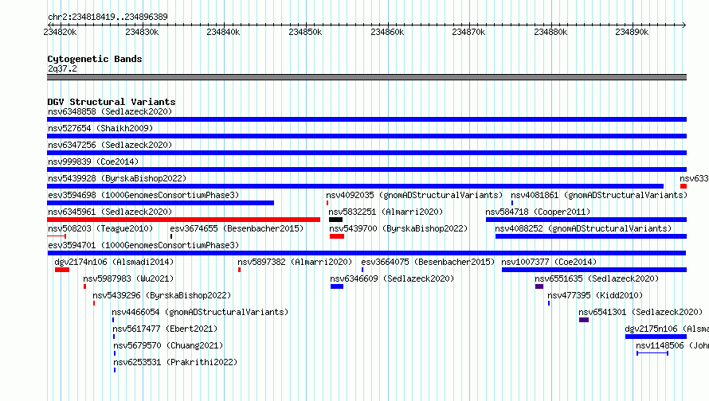Click nsv4081861 (gnomADStructuralVariants) label
709x401 pixels.
click(599, 195)
